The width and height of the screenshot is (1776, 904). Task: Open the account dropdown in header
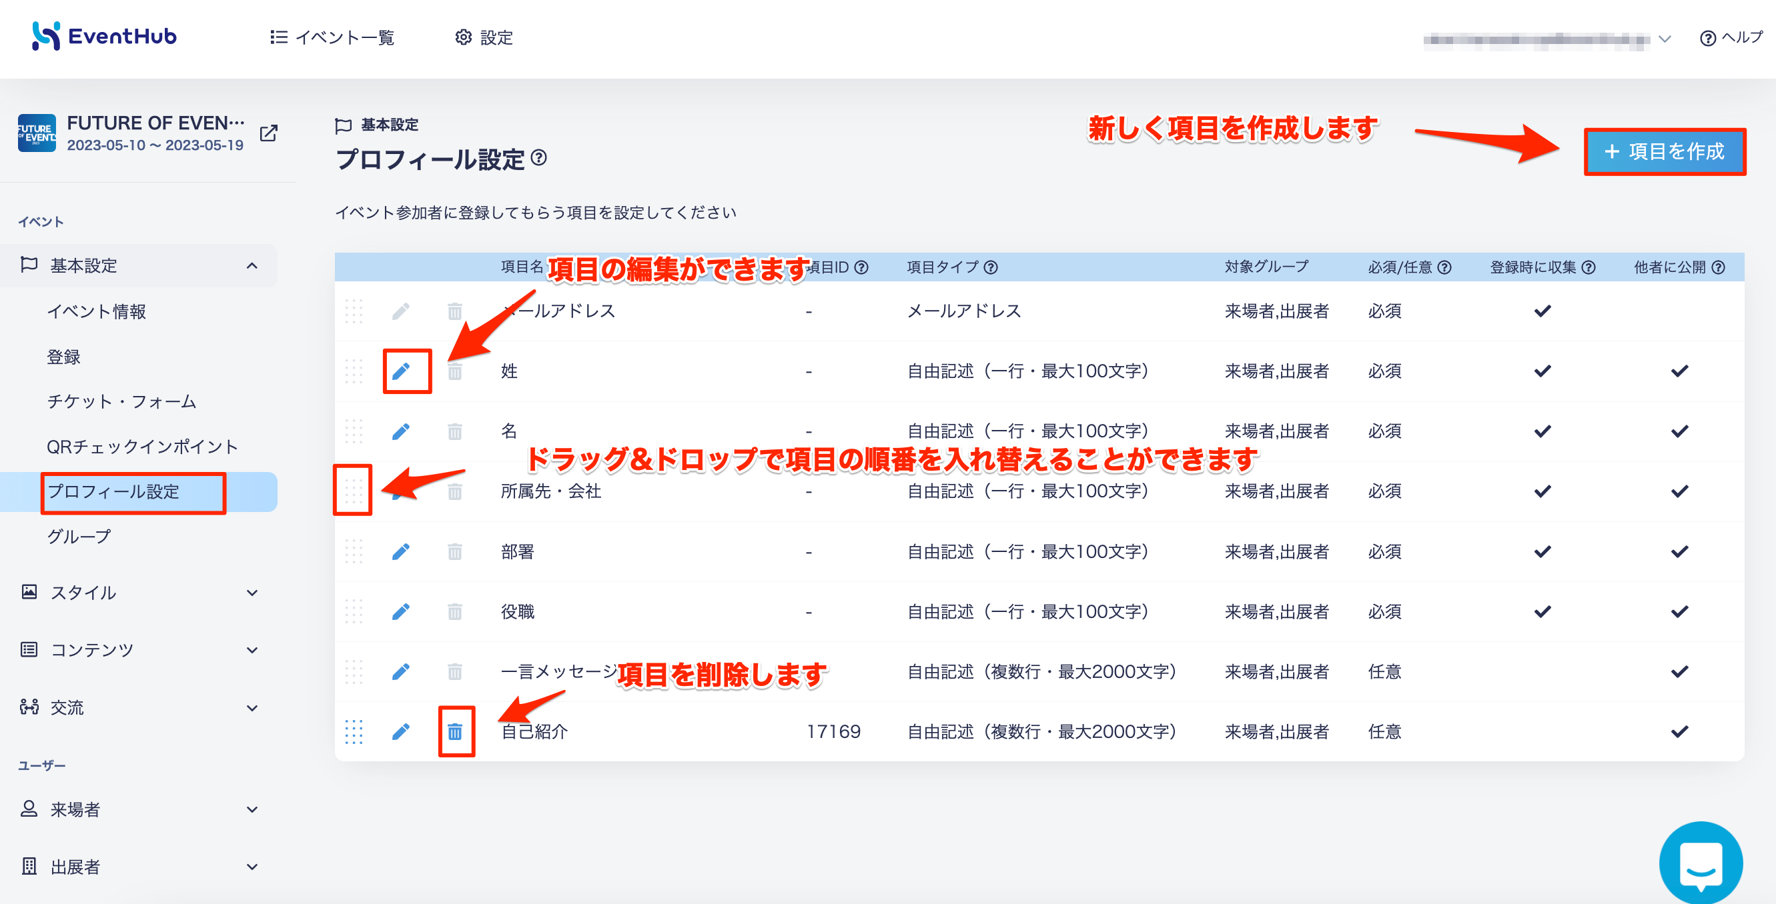(1547, 39)
